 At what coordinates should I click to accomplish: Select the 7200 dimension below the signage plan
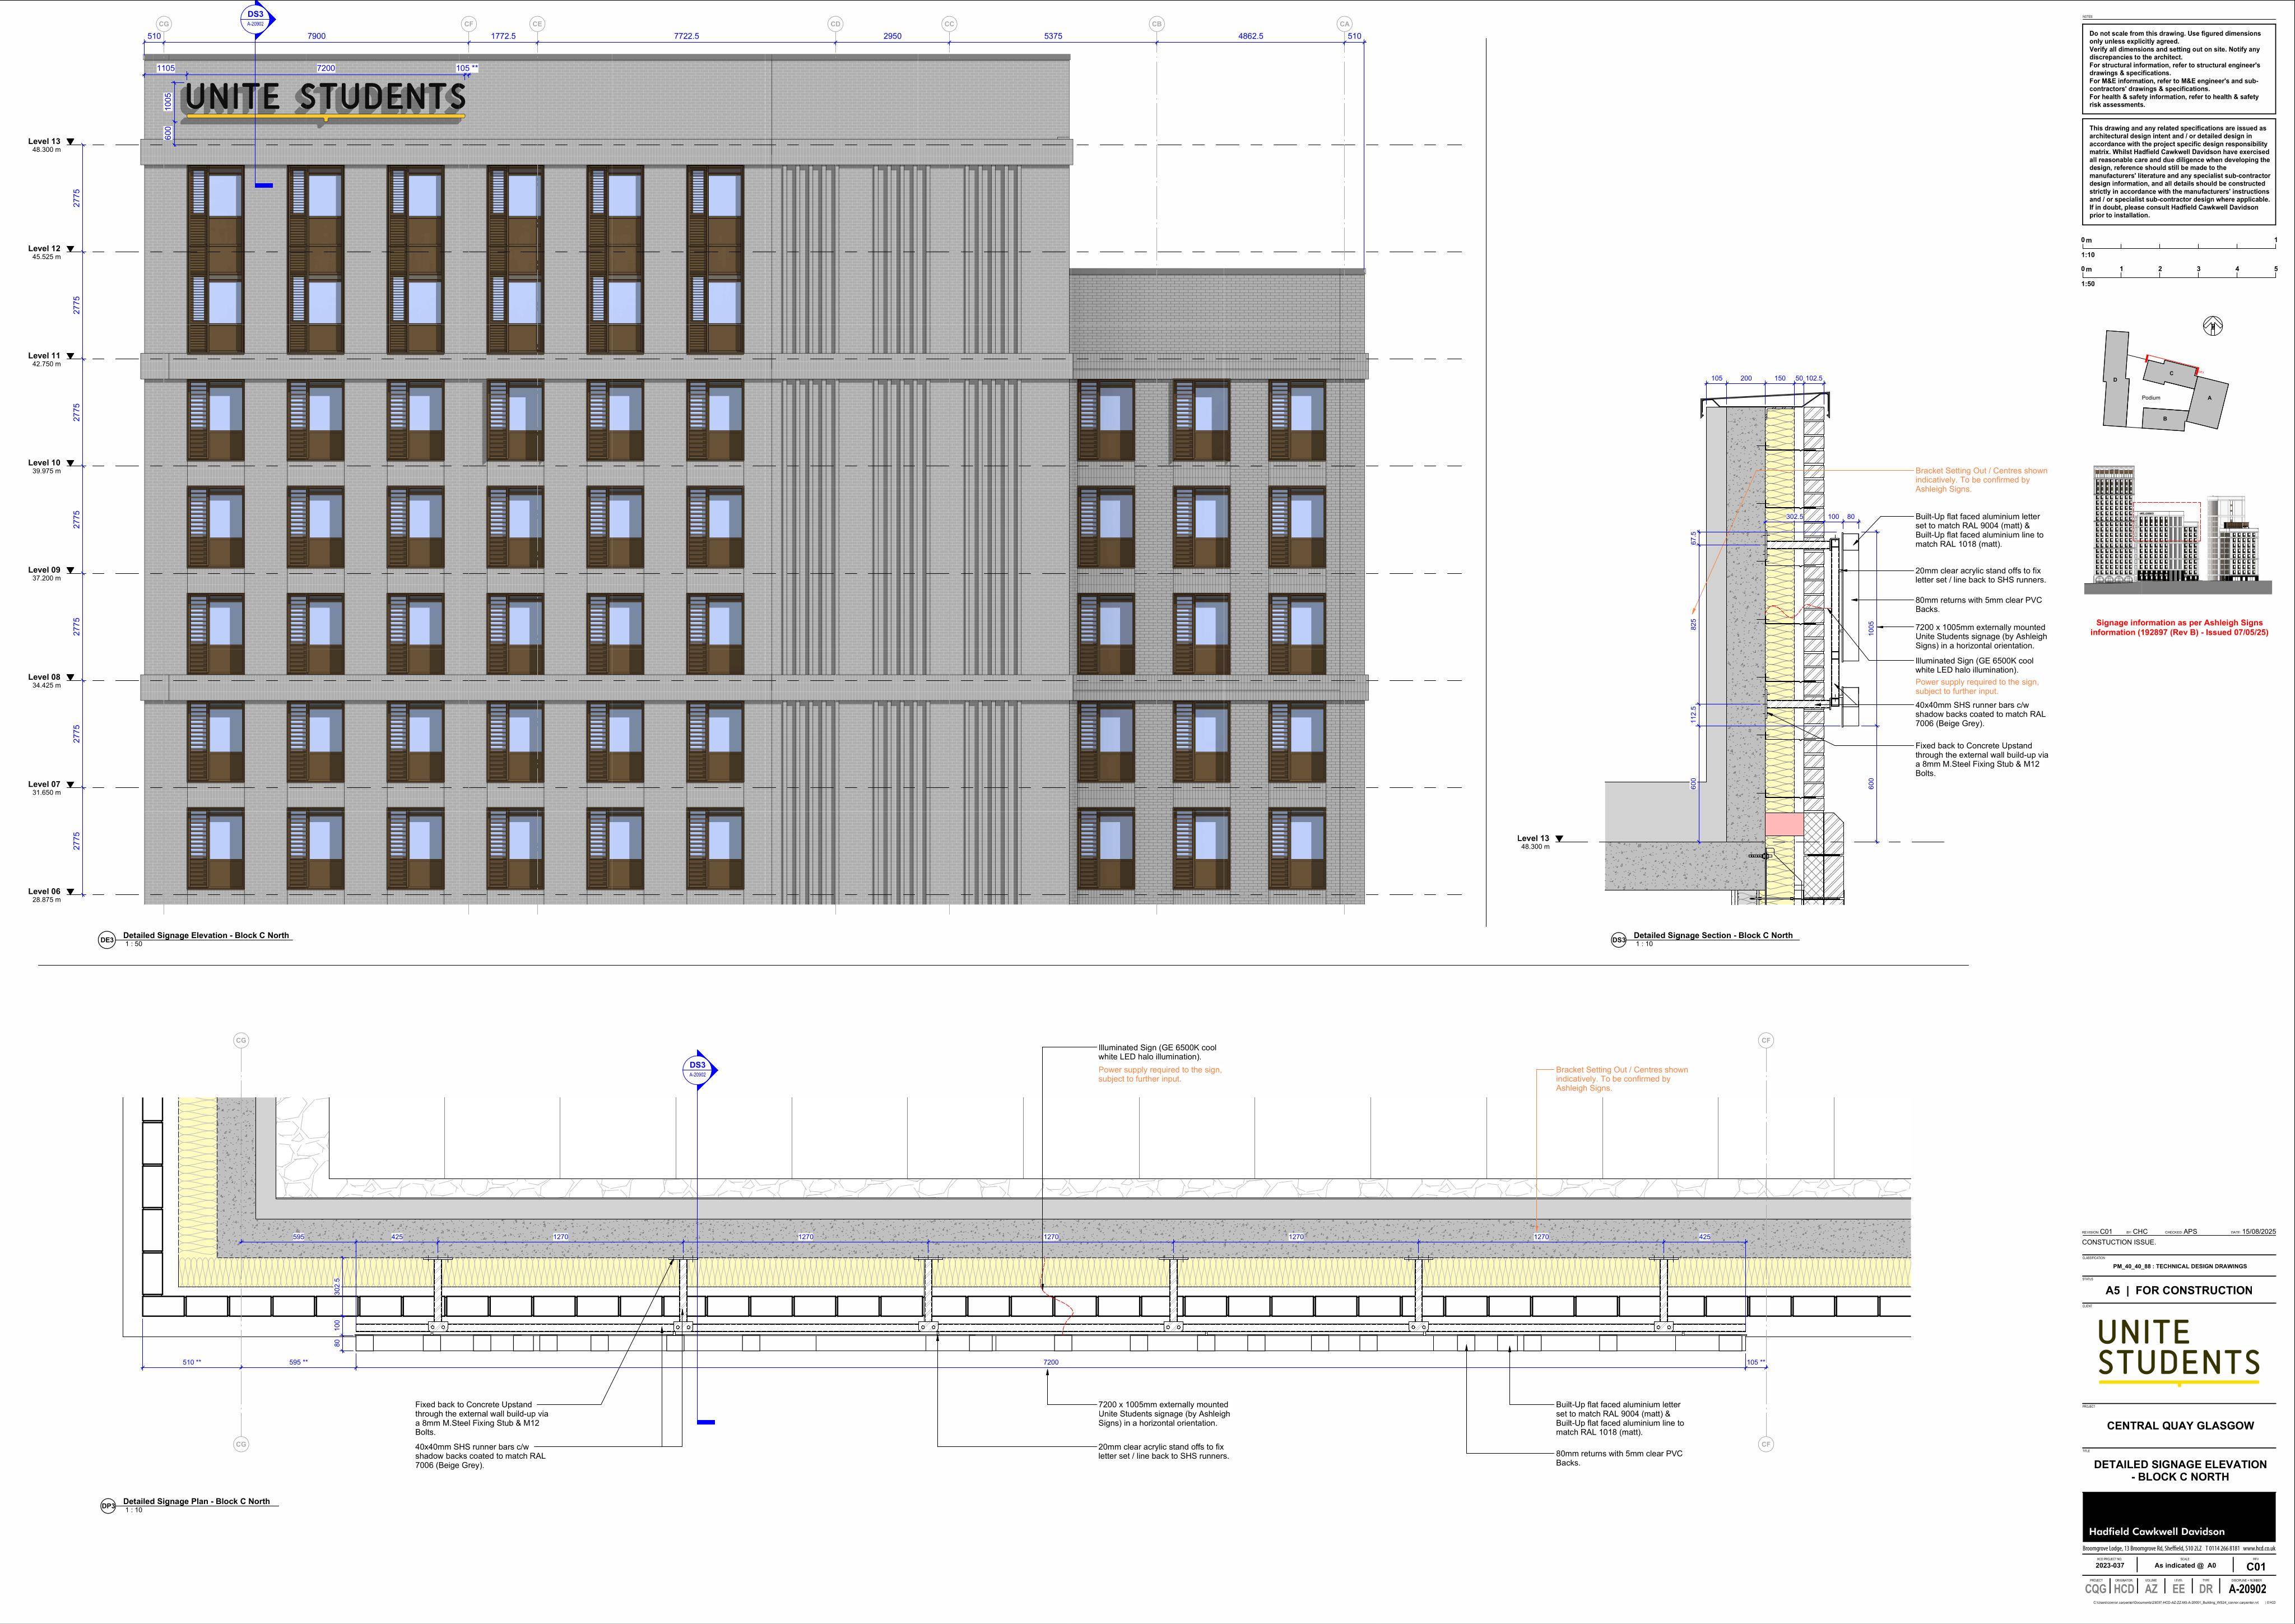[1051, 1362]
